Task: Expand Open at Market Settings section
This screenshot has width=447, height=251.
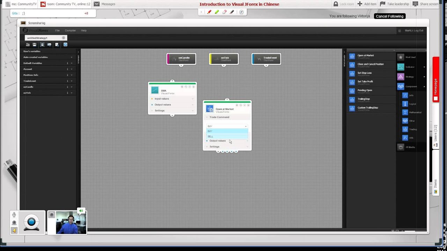Action: [227, 147]
